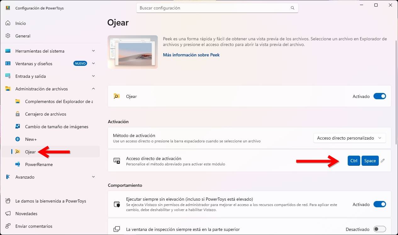This screenshot has height=235, width=398.
Task: Click the Buscar configuración search field
Action: point(217,8)
